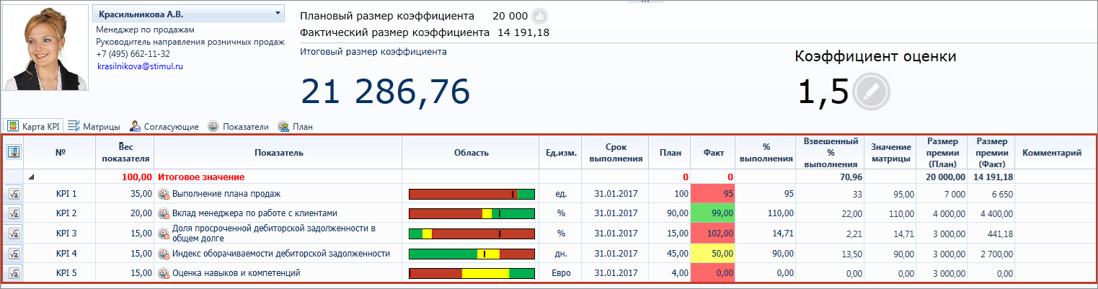Viewport: 1098px width, 289px height.
Task: Click the top panel splitter grip handle
Action: [645, 1]
